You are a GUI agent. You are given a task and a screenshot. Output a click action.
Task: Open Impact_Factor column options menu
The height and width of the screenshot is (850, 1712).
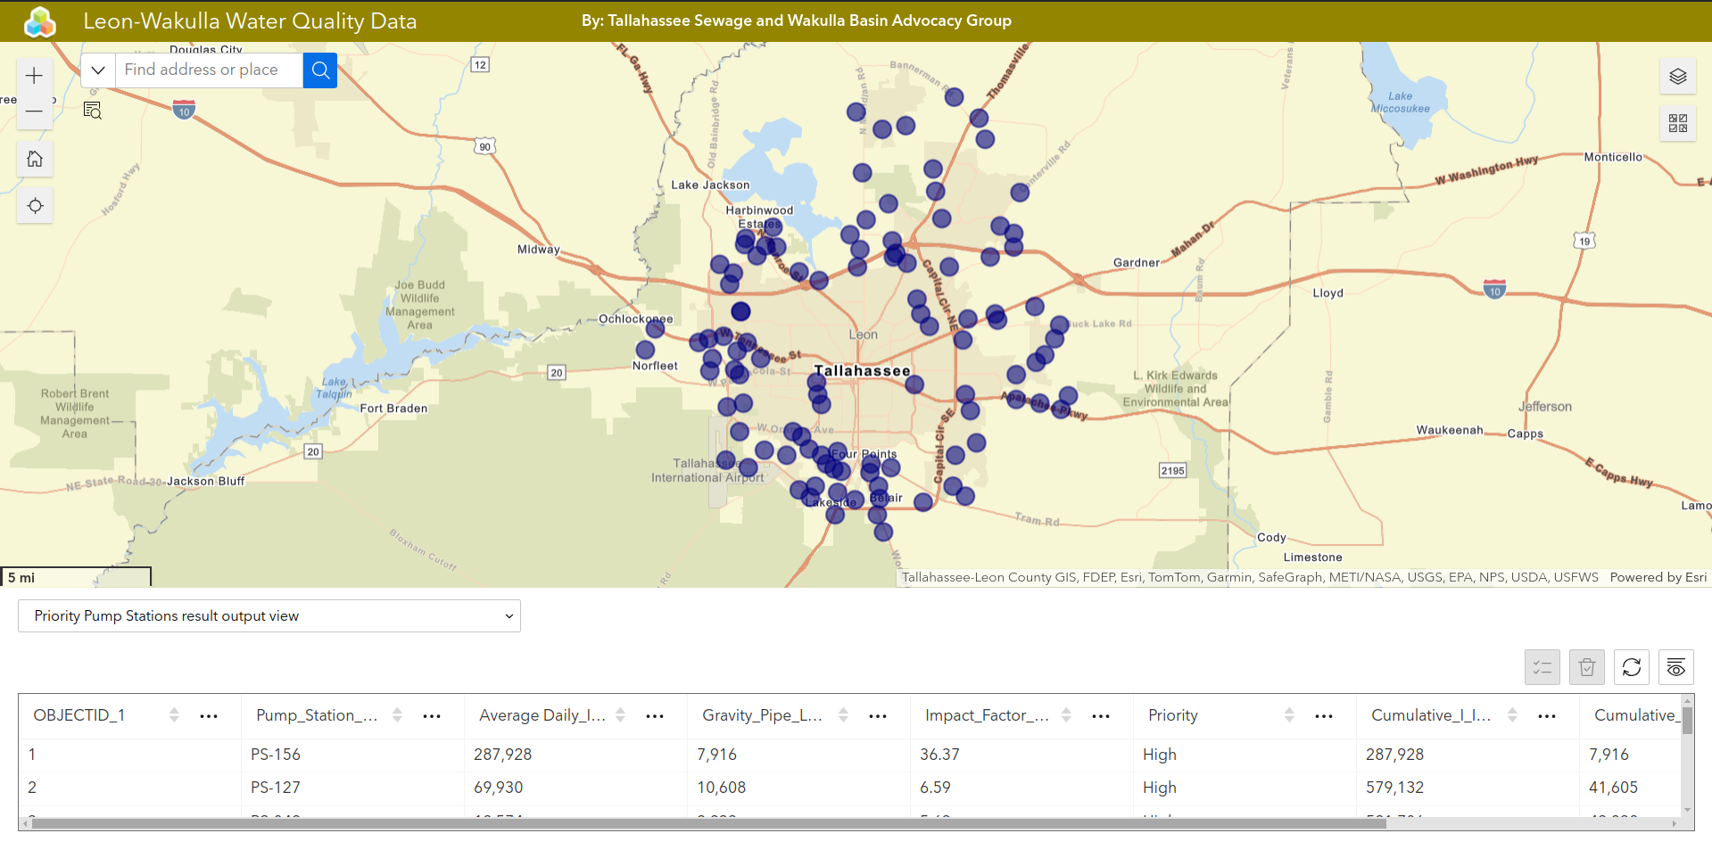pos(1101,716)
